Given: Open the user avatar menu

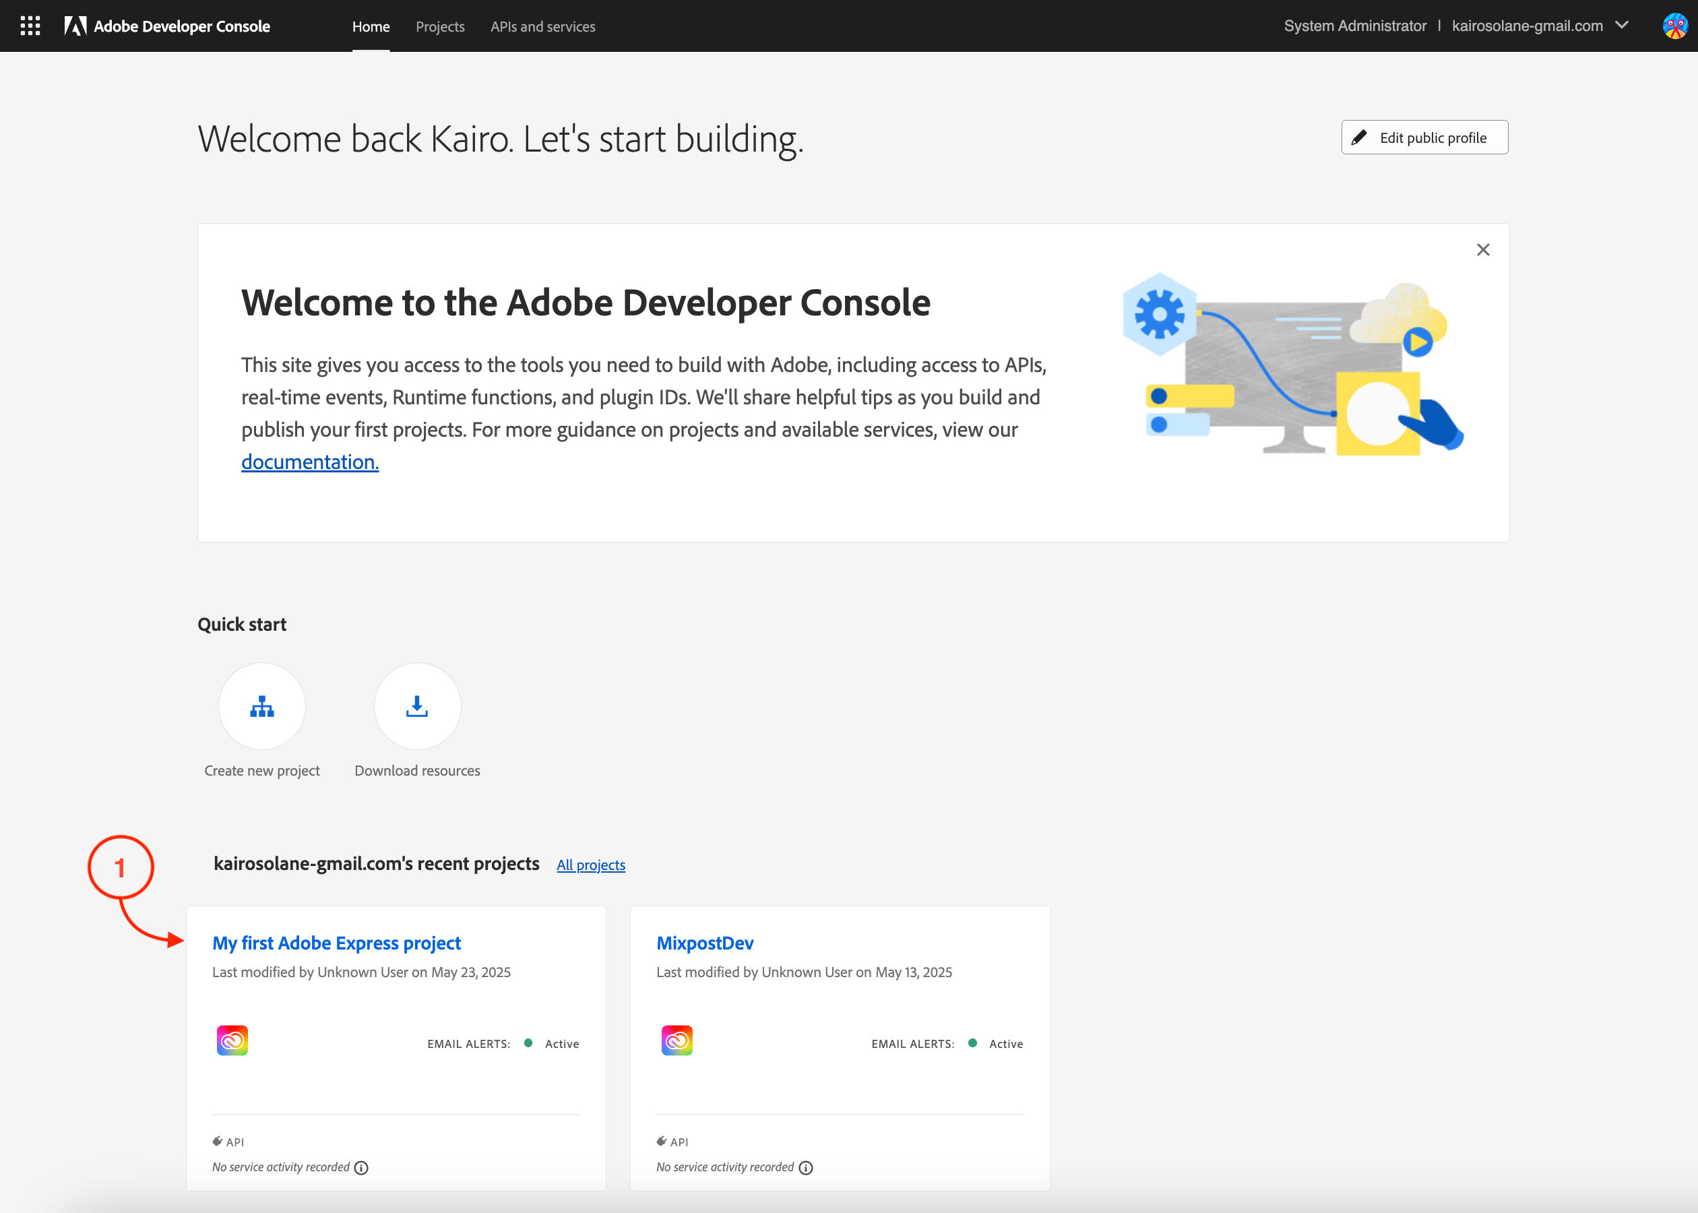Looking at the screenshot, I should [1674, 26].
